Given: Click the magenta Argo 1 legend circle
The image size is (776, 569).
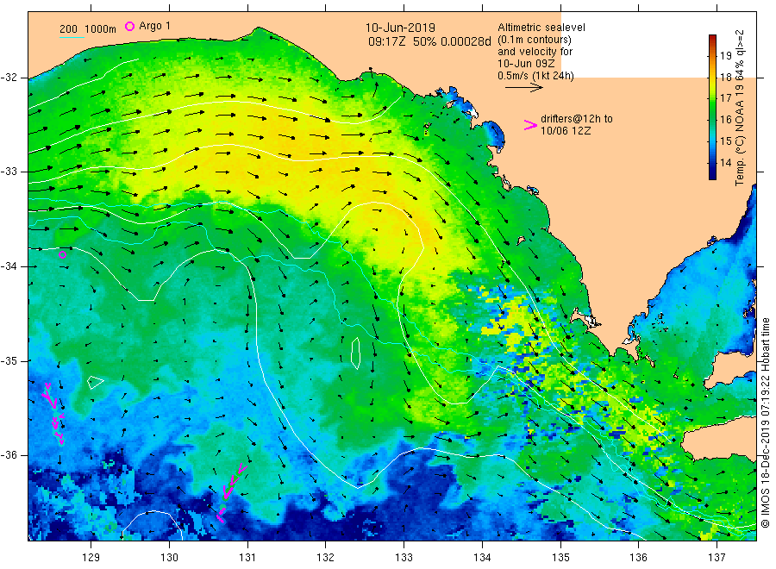Looking at the screenshot, I should pyautogui.click(x=129, y=26).
